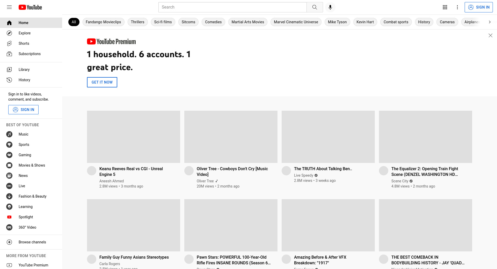Click the History clock icon in sidebar
Viewport: 497px width, 269px height.
pyautogui.click(x=9, y=80)
